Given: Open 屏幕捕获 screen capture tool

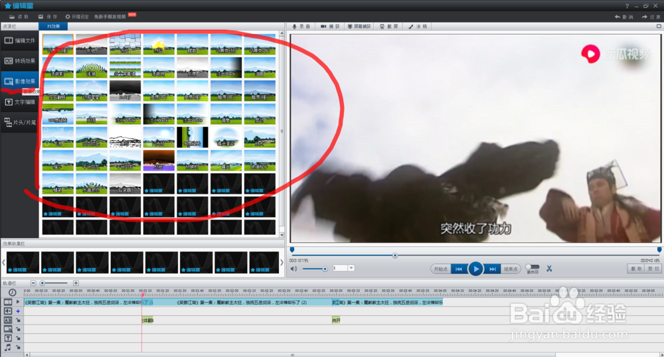Looking at the screenshot, I should pos(359,27).
